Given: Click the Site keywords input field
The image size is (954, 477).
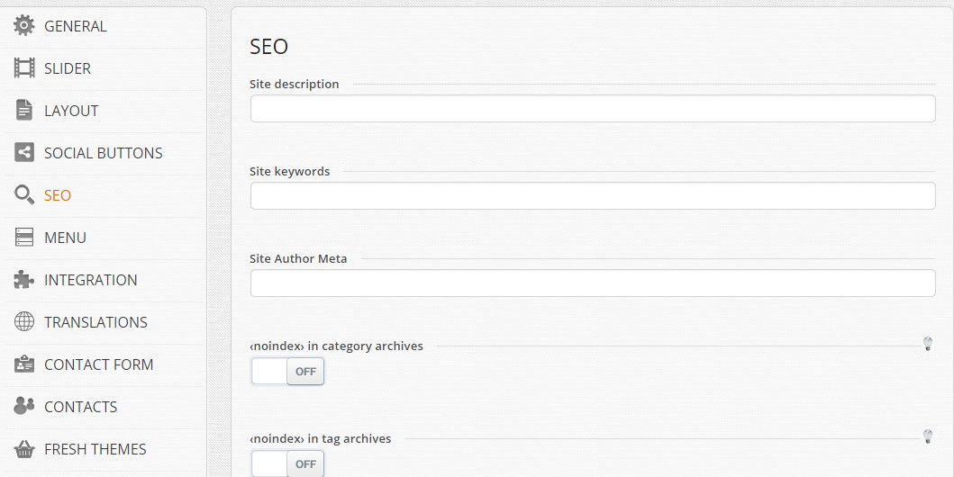Looking at the screenshot, I should (x=593, y=196).
